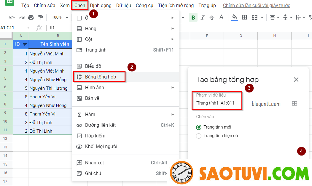The image size is (312, 186).
Task: Open the 'Định dạng' menu
Action: (101, 6)
